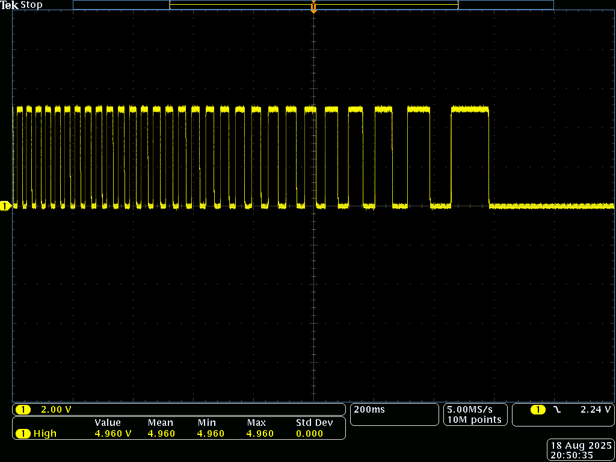Click the 2.24 V trigger level readout
This screenshot has height=462, width=616.
pyautogui.click(x=596, y=410)
